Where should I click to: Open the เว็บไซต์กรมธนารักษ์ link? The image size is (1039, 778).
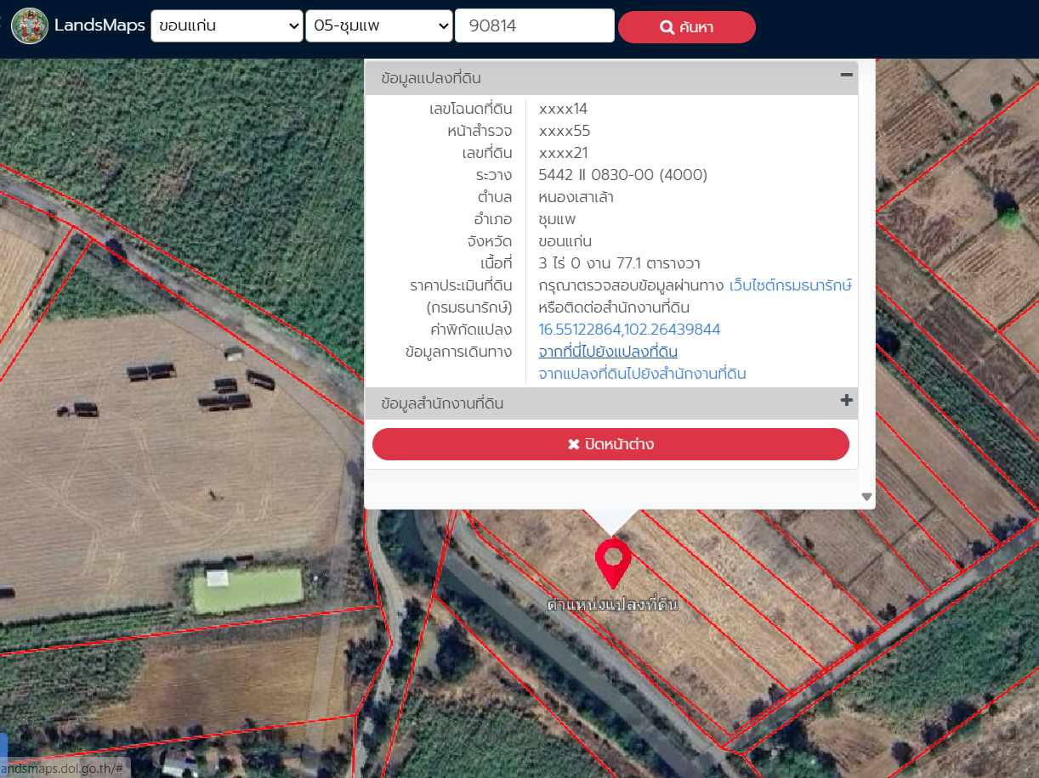[790, 285]
